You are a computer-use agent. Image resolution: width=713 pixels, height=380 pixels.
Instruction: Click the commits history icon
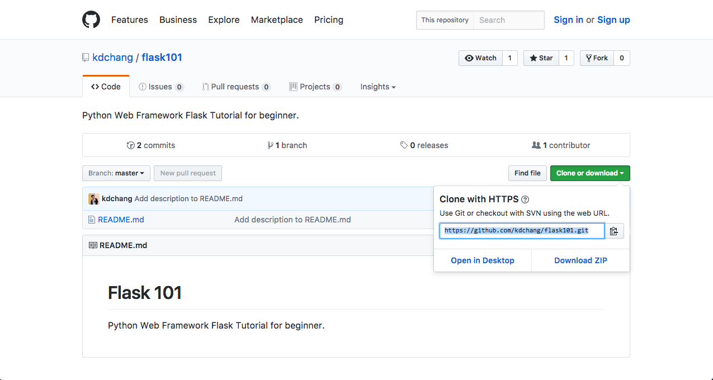point(131,145)
